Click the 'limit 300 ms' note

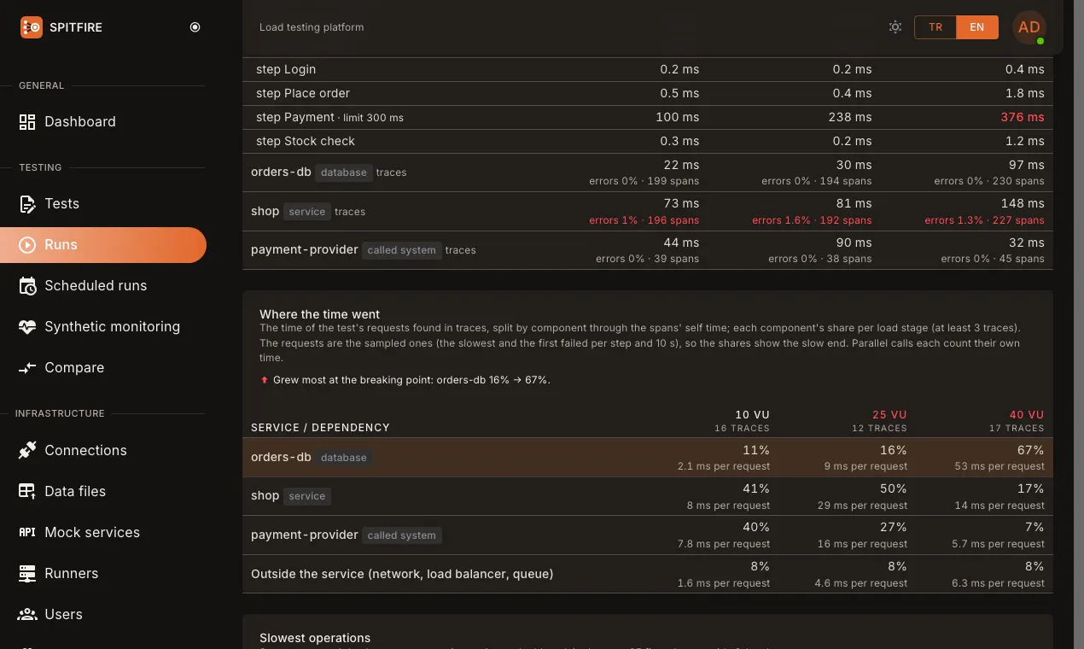click(373, 118)
